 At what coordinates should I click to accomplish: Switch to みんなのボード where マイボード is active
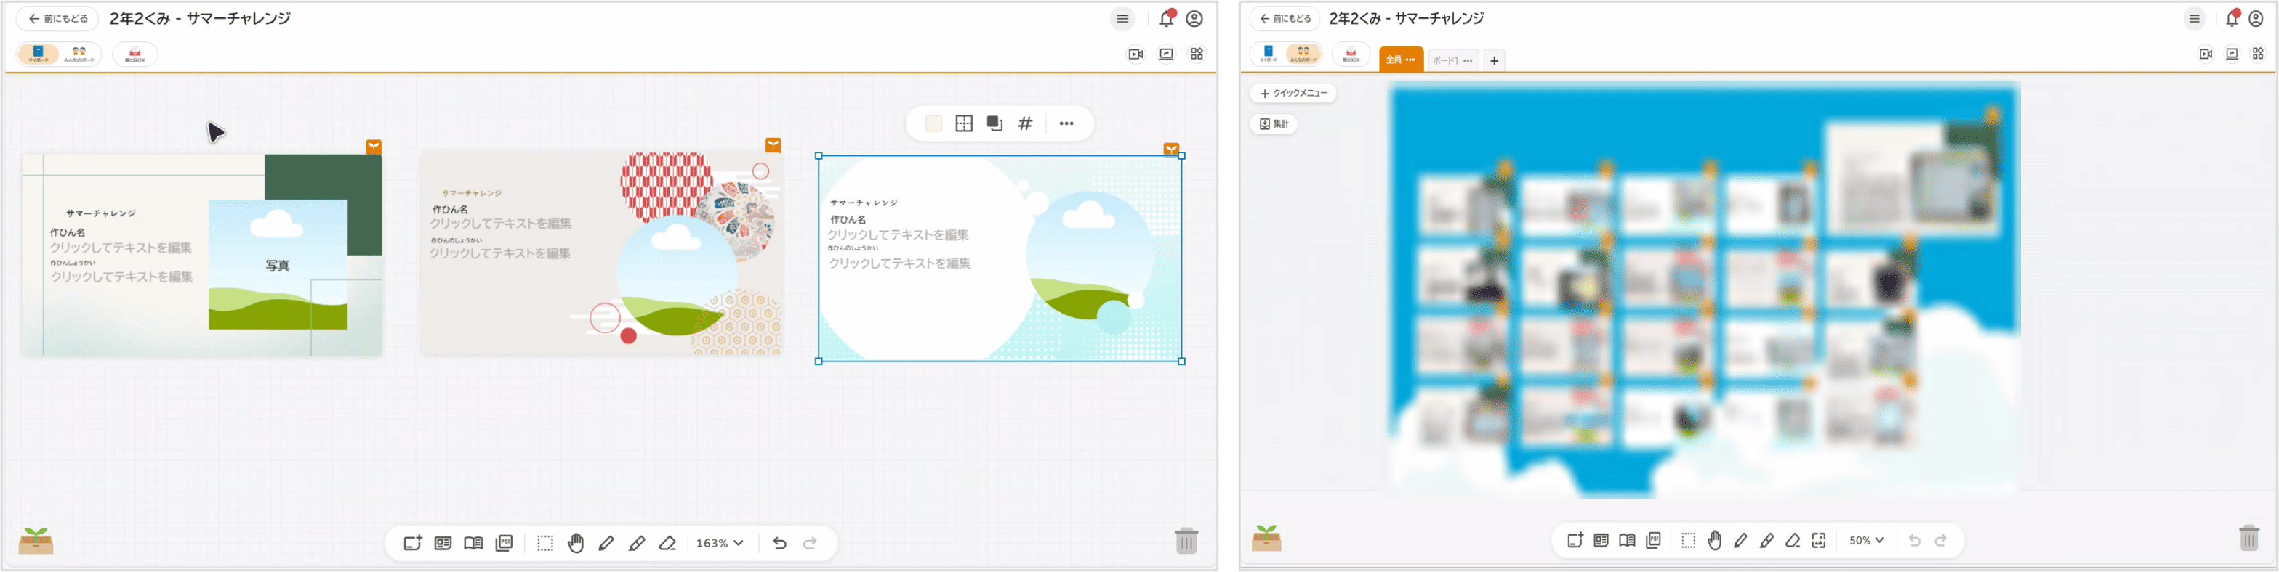click(x=80, y=54)
